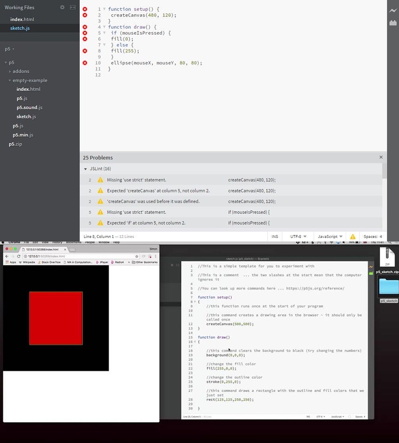Click the red error icon beside line 2
399x443 pixels.
click(x=84, y=15)
